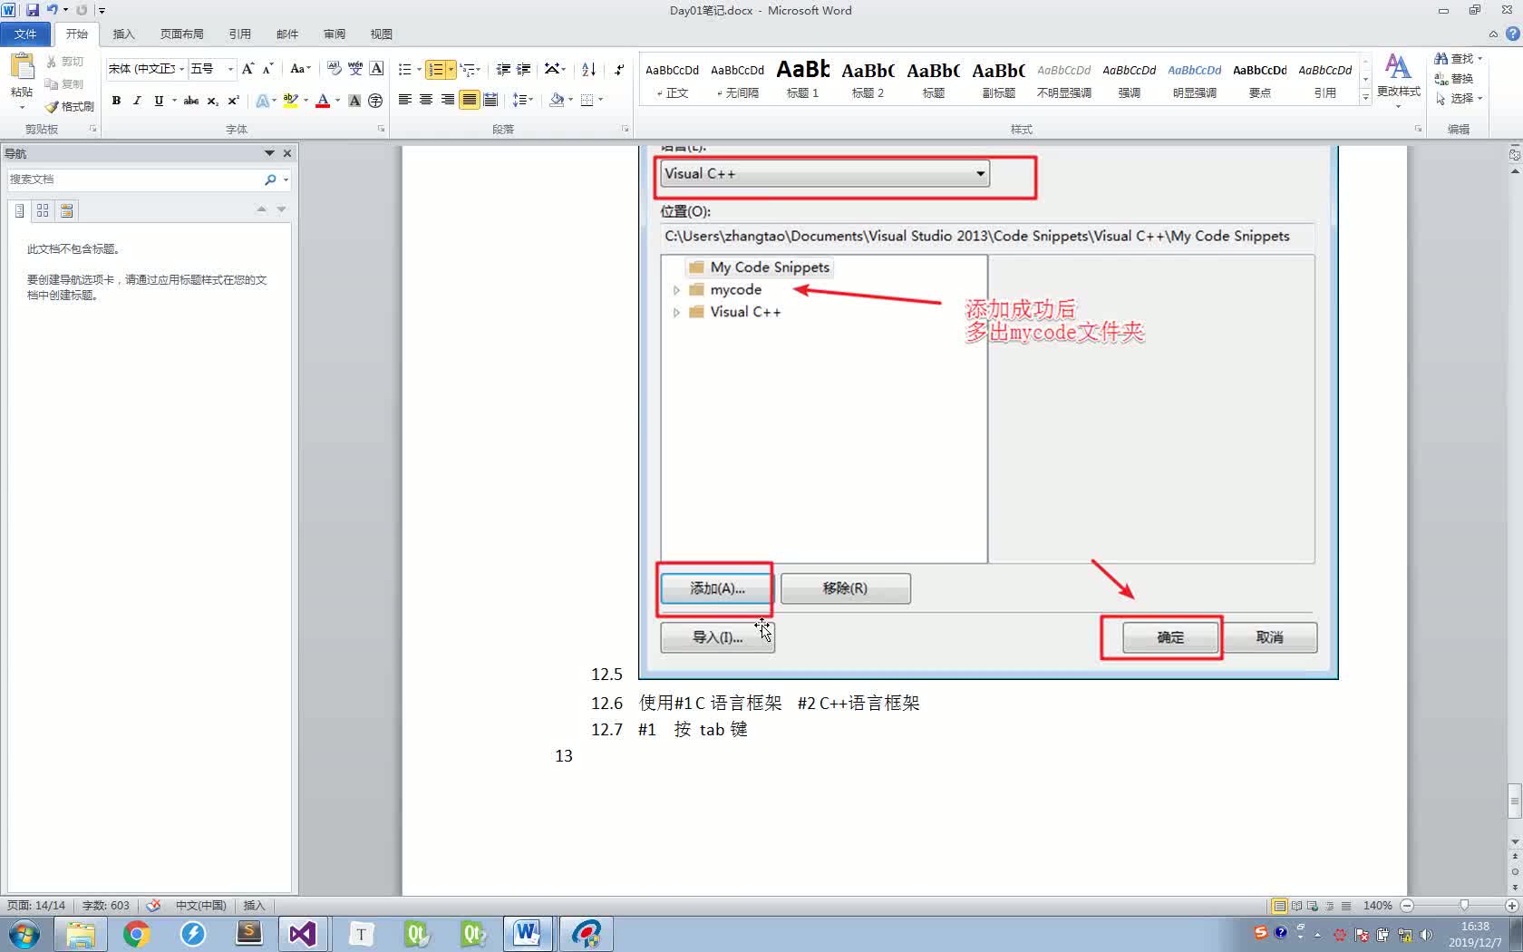The width and height of the screenshot is (1523, 952).
Task: Expand the styles gallery more arrow
Action: 1365,98
